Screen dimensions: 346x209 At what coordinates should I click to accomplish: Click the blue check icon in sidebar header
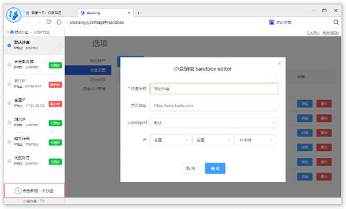point(12,32)
